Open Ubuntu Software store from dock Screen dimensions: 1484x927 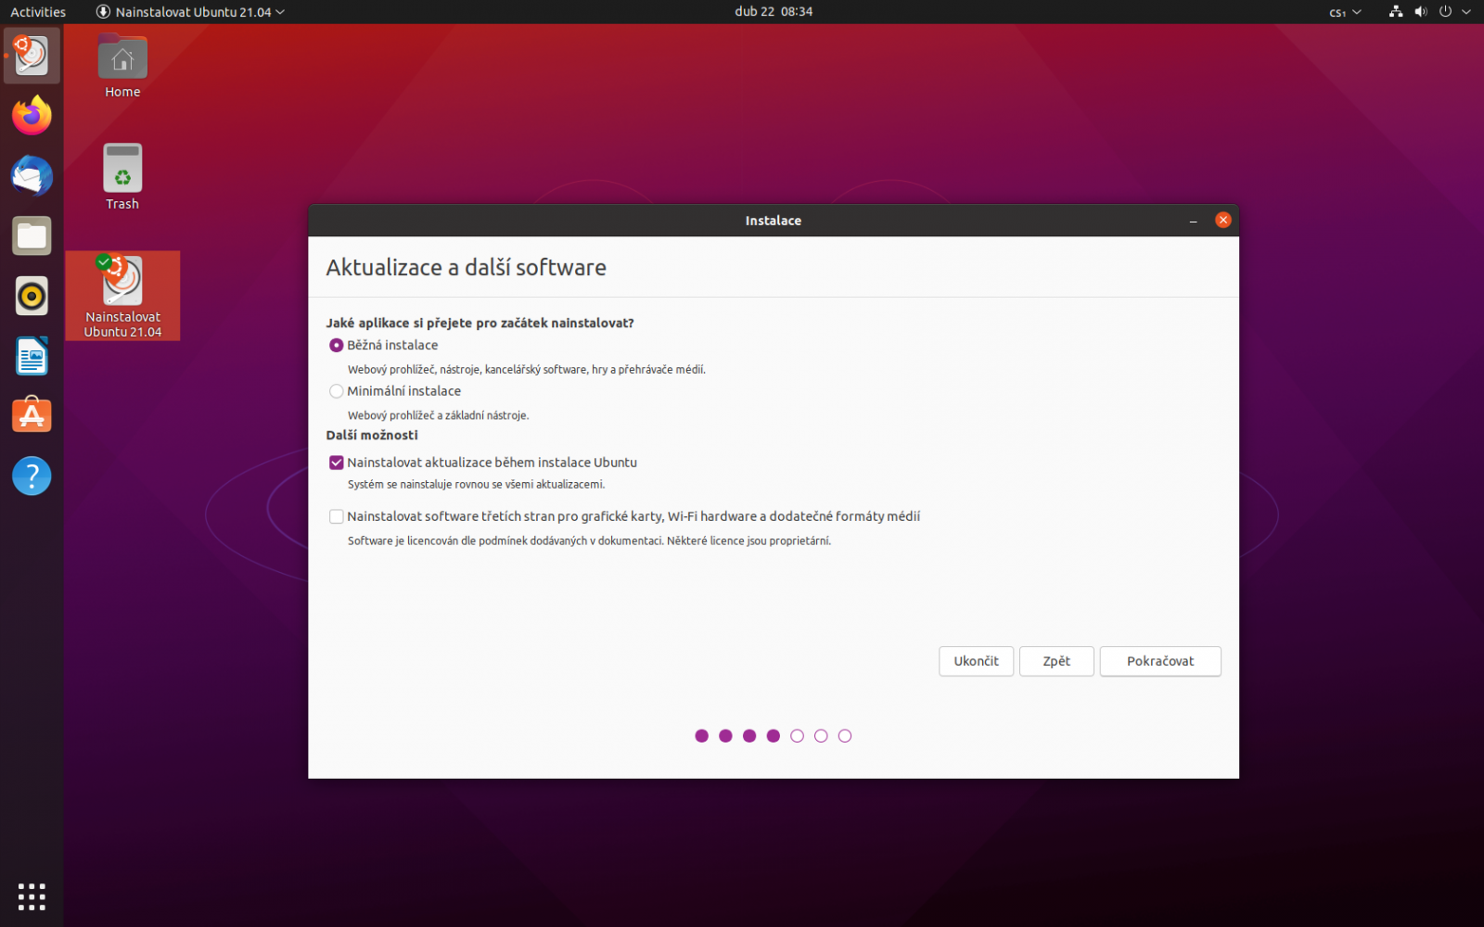point(32,416)
